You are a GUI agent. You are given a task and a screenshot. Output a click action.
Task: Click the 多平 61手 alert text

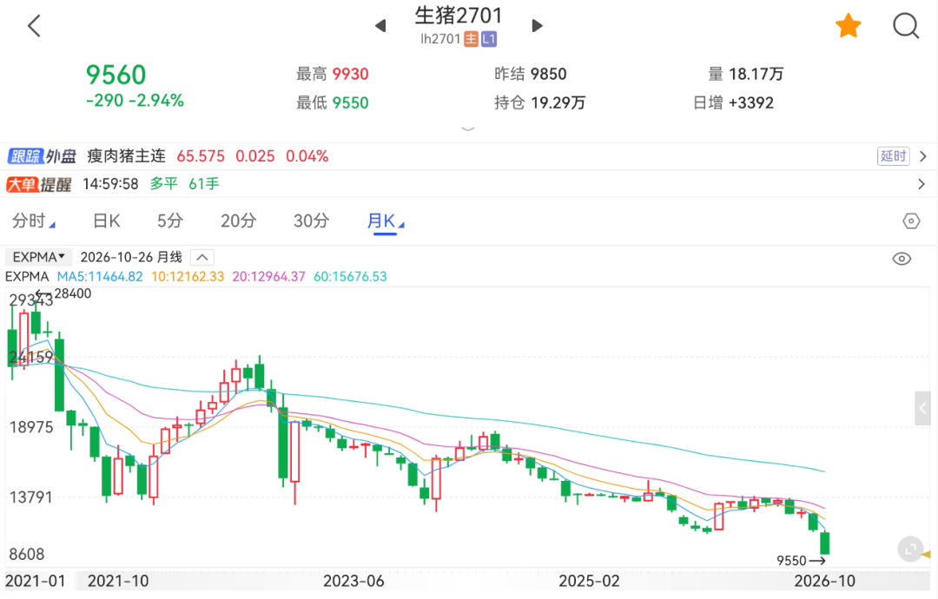click(184, 184)
